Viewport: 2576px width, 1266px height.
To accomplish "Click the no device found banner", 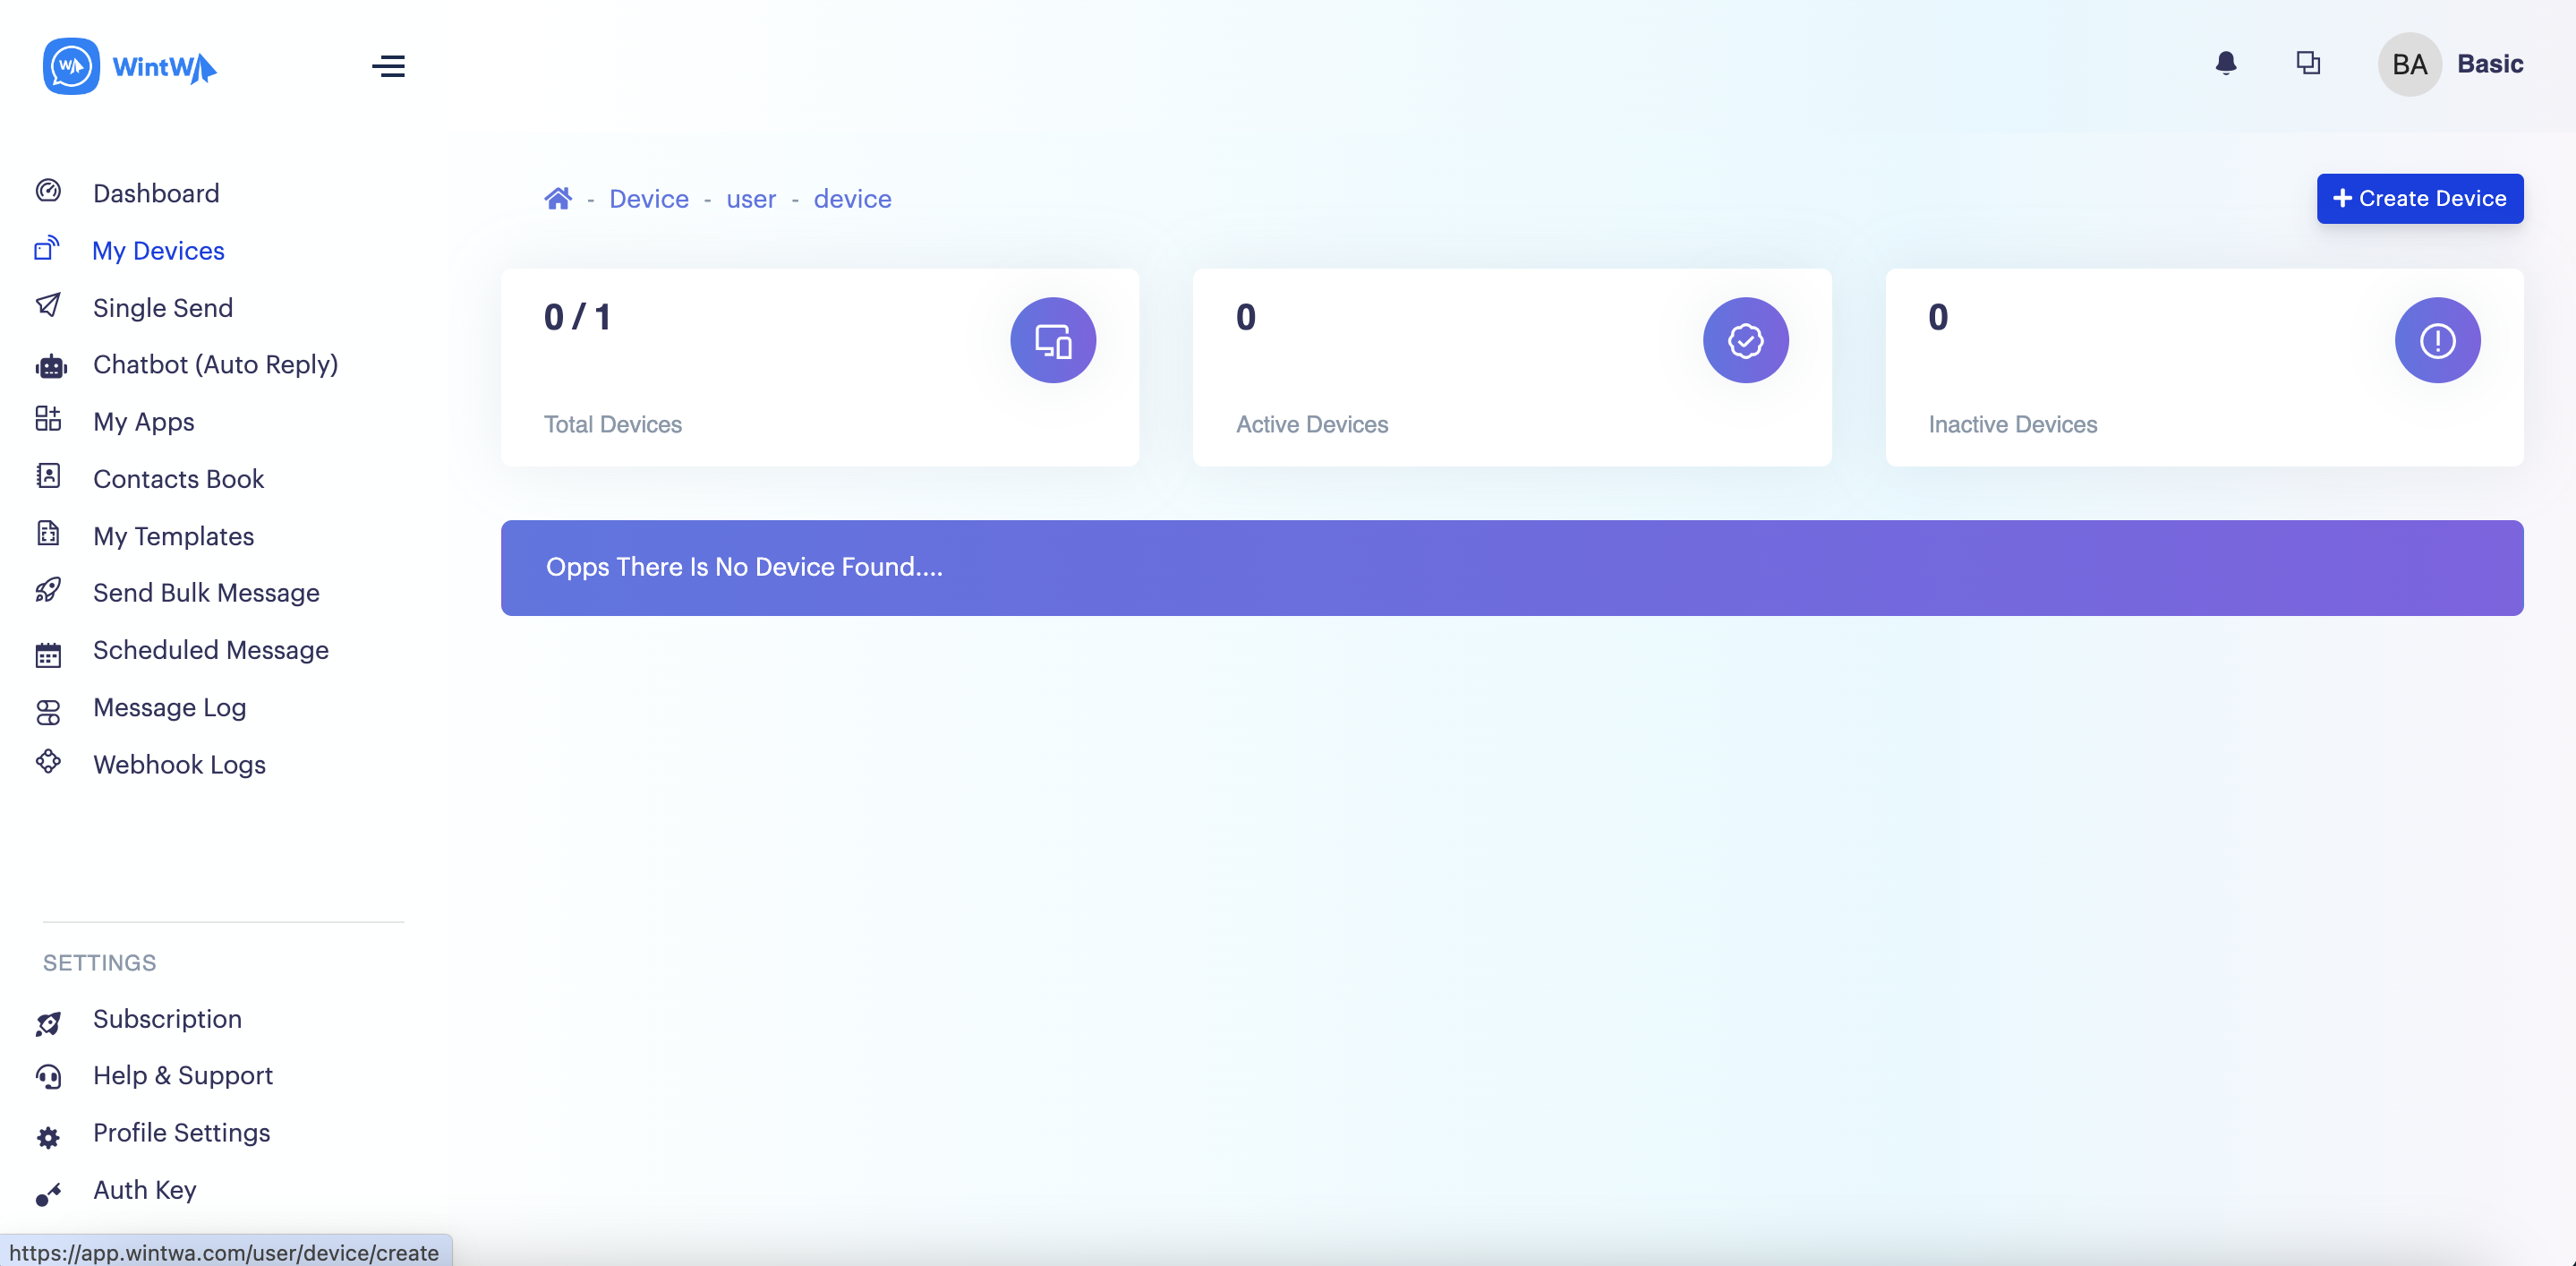I will coord(1511,567).
